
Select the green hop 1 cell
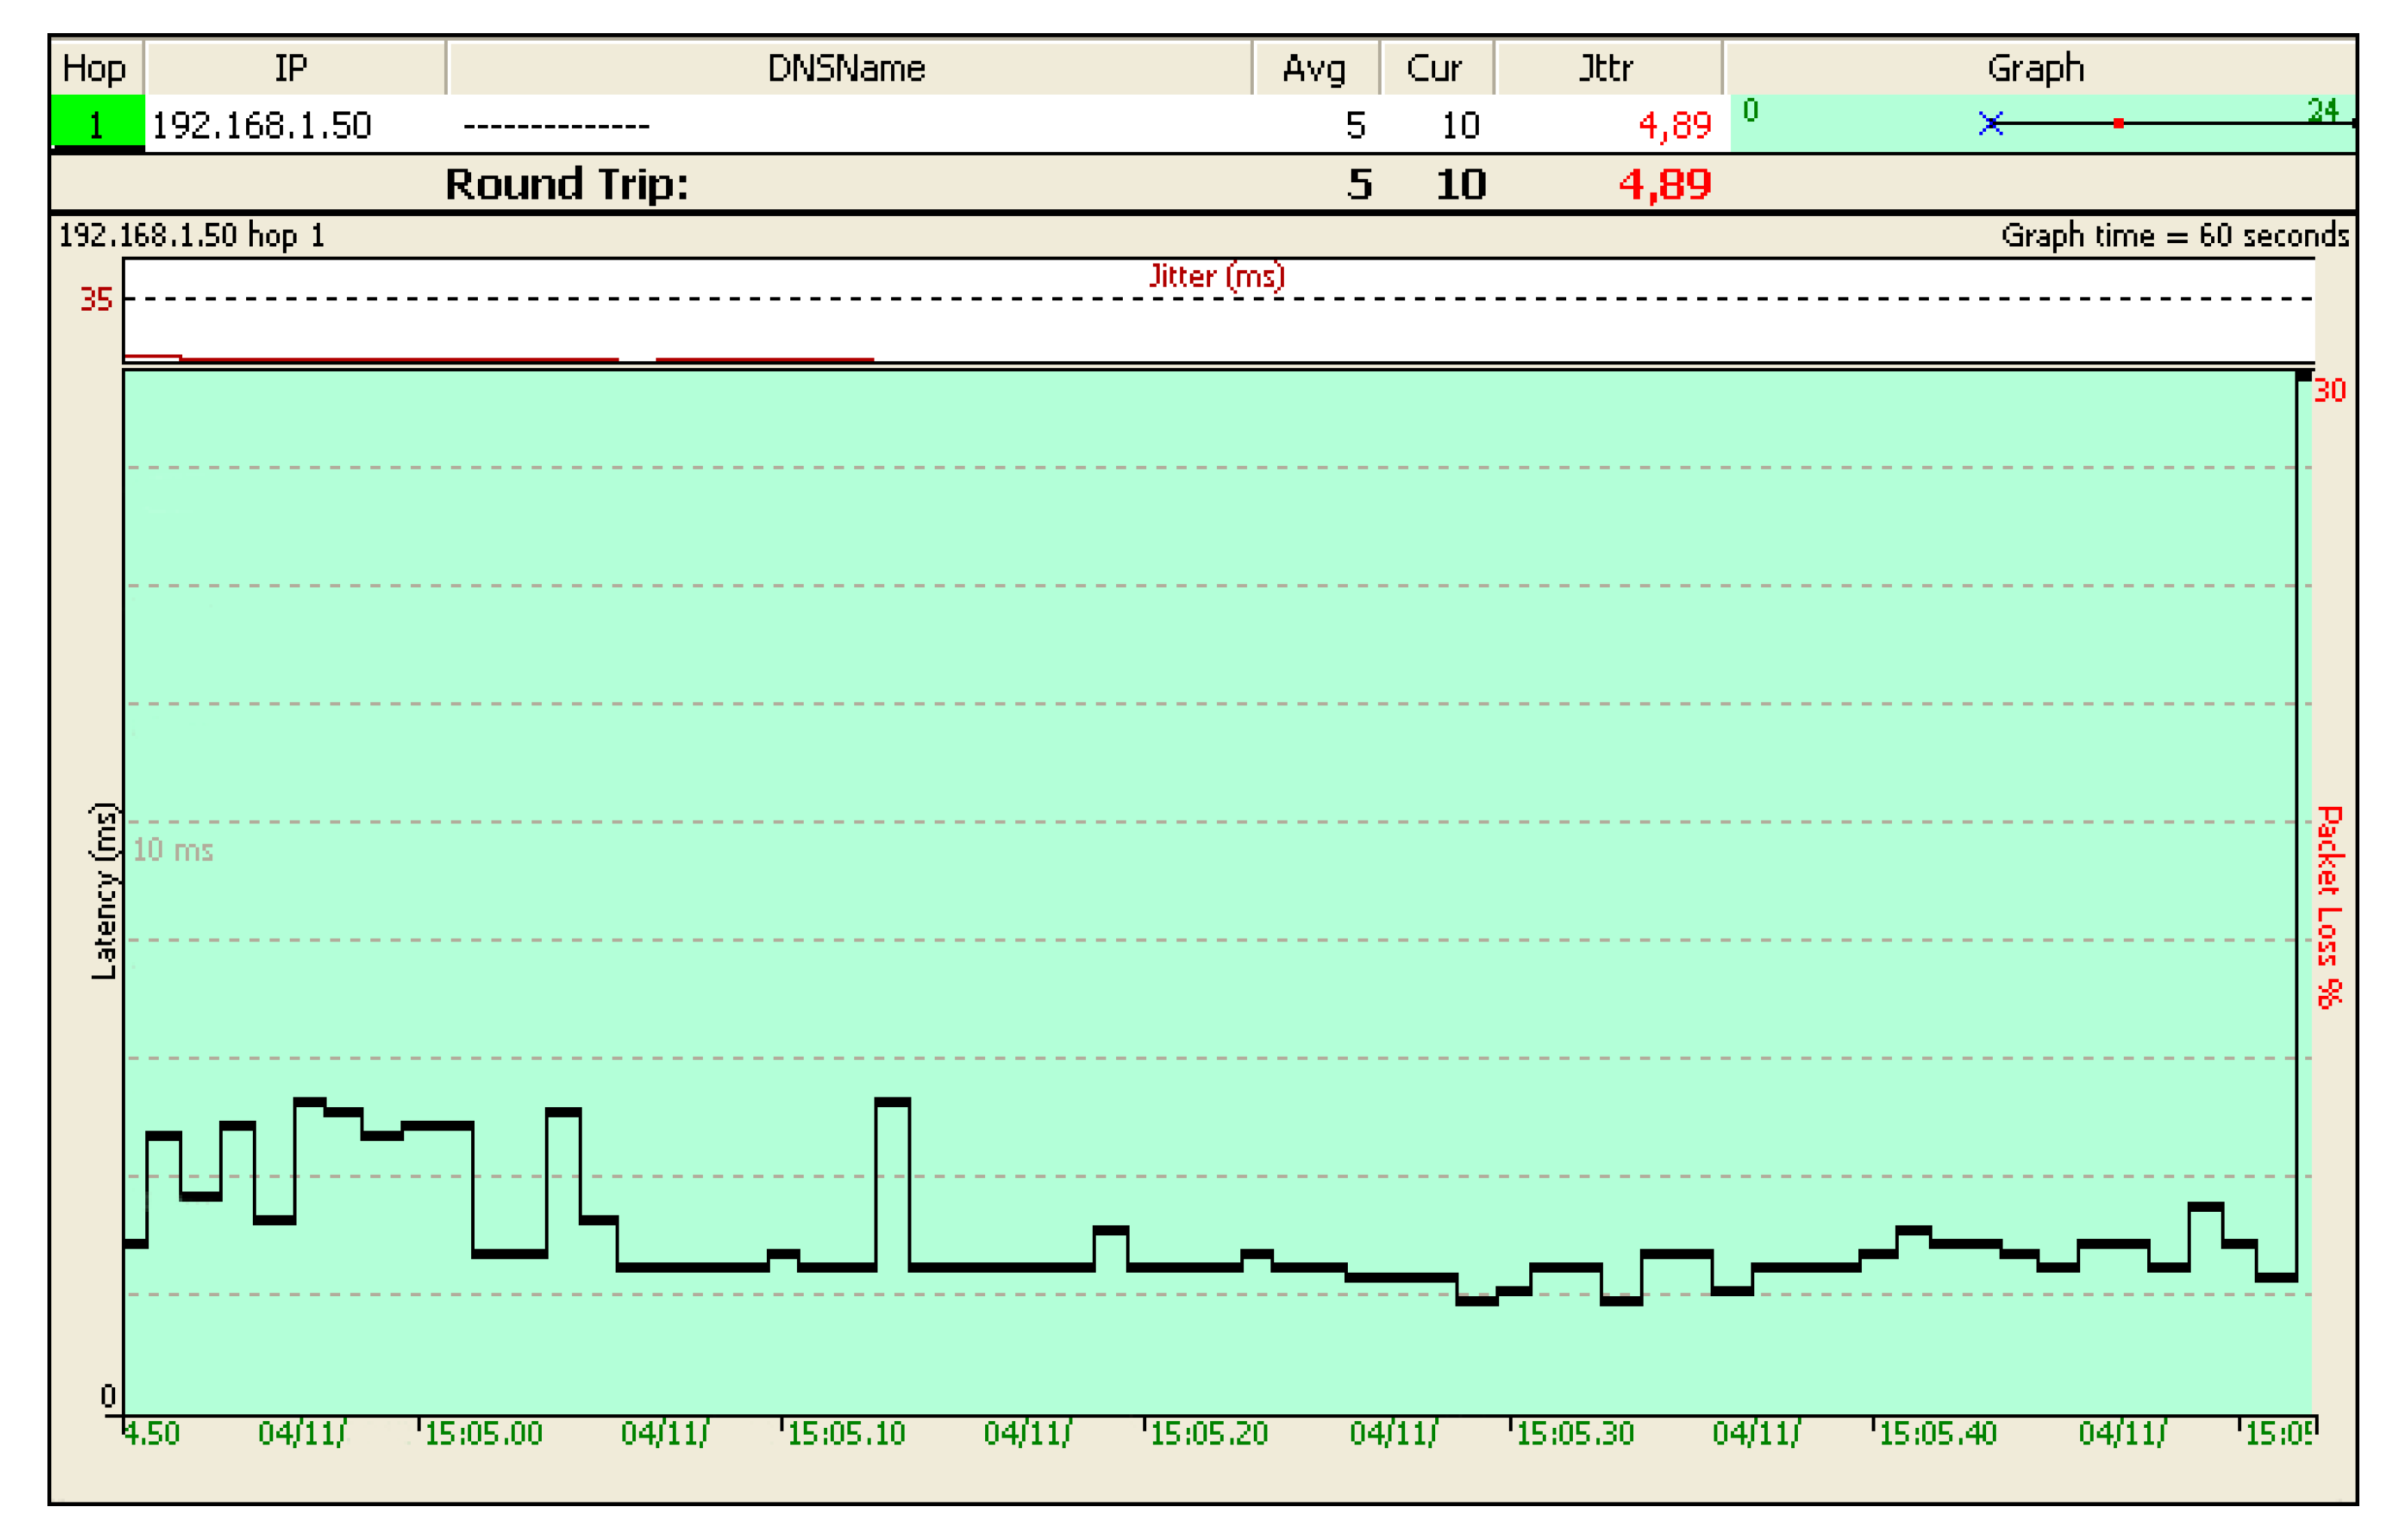(x=96, y=124)
